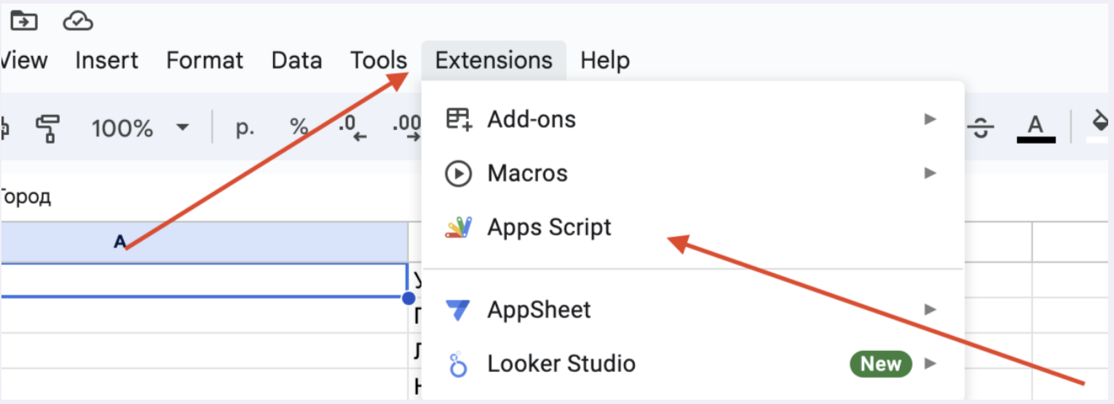Format as percent with % icon
The width and height of the screenshot is (1114, 404).
click(x=299, y=128)
